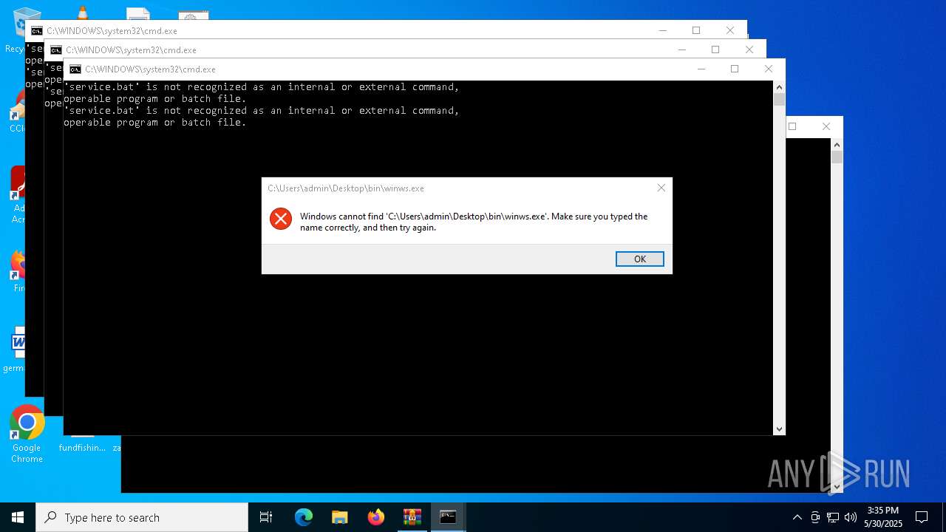Close the rearmost cmd.exe window
Screen dimensions: 946x532
click(730, 30)
